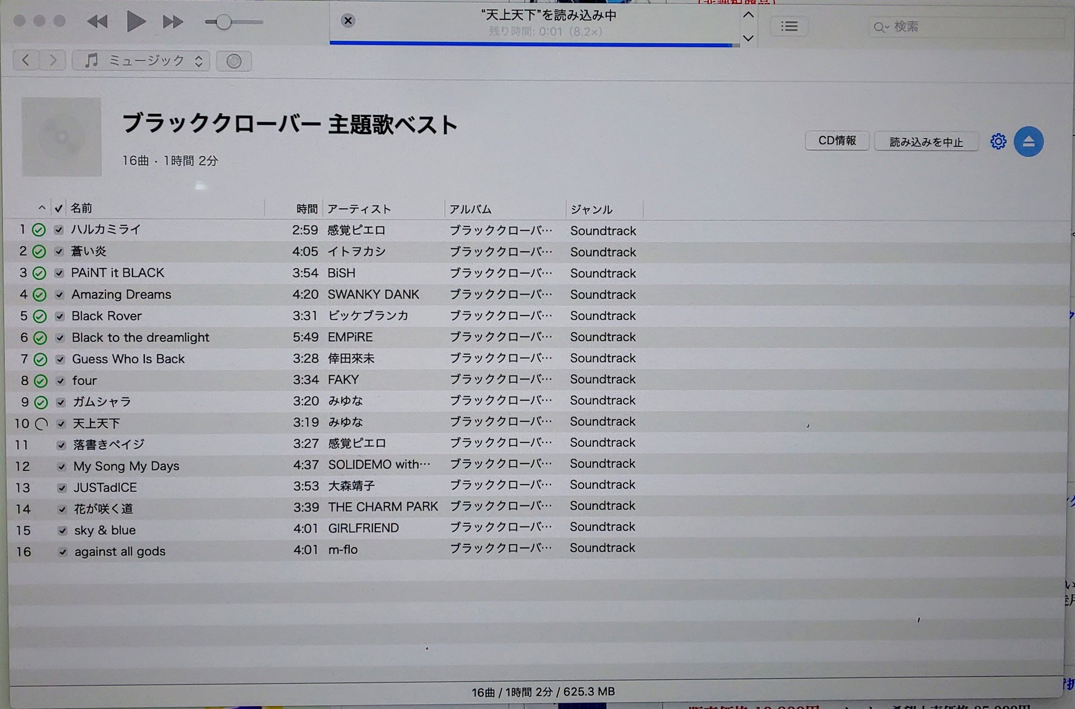This screenshot has width=1075, height=709.
Task: Click the green imported icon for ハルカミライ
Action: (x=39, y=230)
